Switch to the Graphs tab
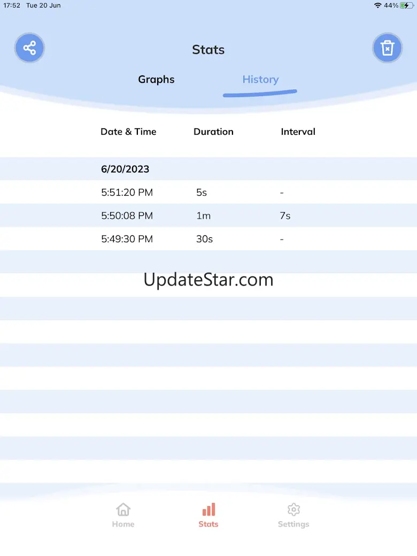Screen dimensions: 417x556 [x=156, y=80]
